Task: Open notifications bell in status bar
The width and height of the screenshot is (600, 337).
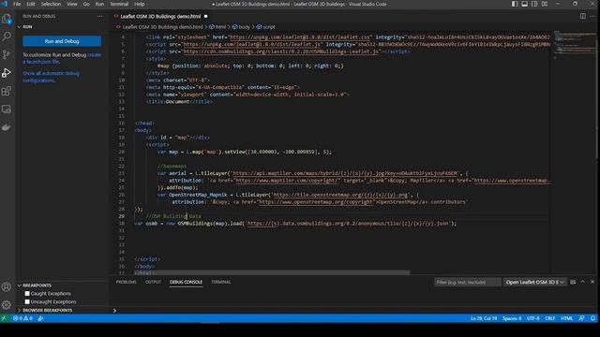Action: click(592, 318)
